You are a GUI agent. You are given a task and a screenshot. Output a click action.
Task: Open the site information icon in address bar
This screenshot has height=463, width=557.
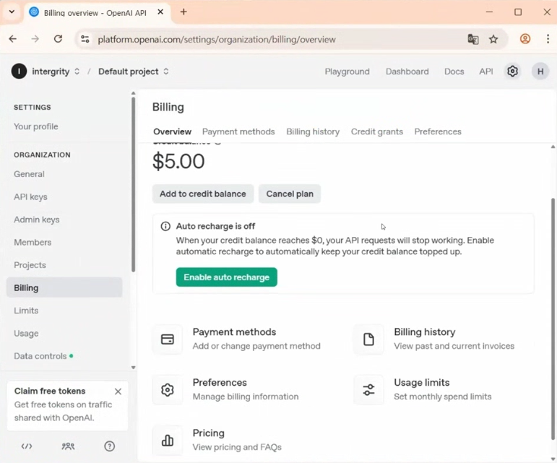[85, 39]
